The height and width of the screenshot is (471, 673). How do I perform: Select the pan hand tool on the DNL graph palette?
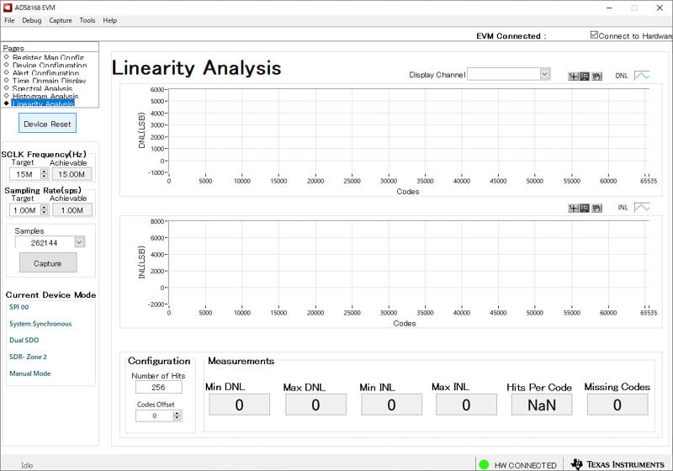596,77
